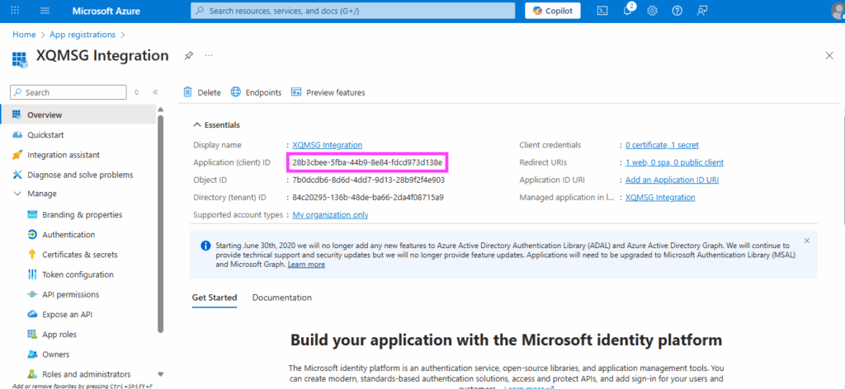
Task: Collapse the left navigation pane
Action: point(155,92)
